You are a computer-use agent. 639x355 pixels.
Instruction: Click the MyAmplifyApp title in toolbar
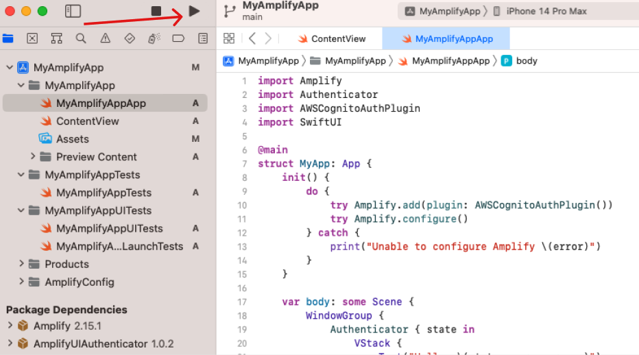[x=280, y=5]
